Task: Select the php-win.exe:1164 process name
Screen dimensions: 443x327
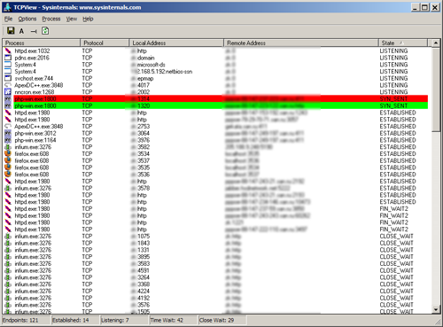Action: click(35, 140)
